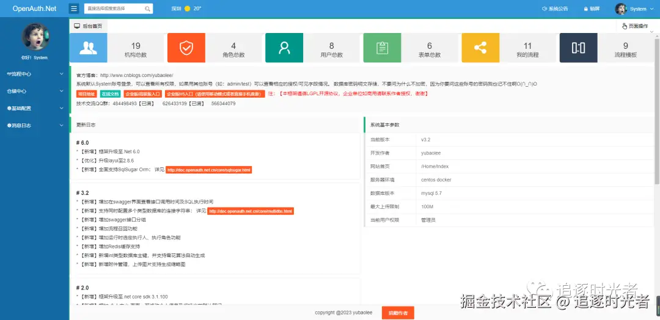Click the search magnifier icon

point(147,9)
